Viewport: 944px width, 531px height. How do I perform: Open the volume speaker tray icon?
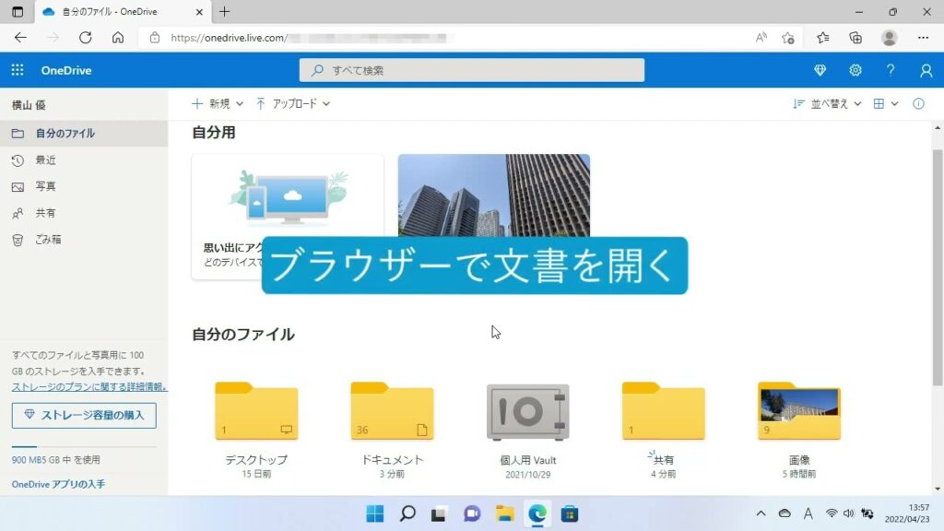coord(849,513)
